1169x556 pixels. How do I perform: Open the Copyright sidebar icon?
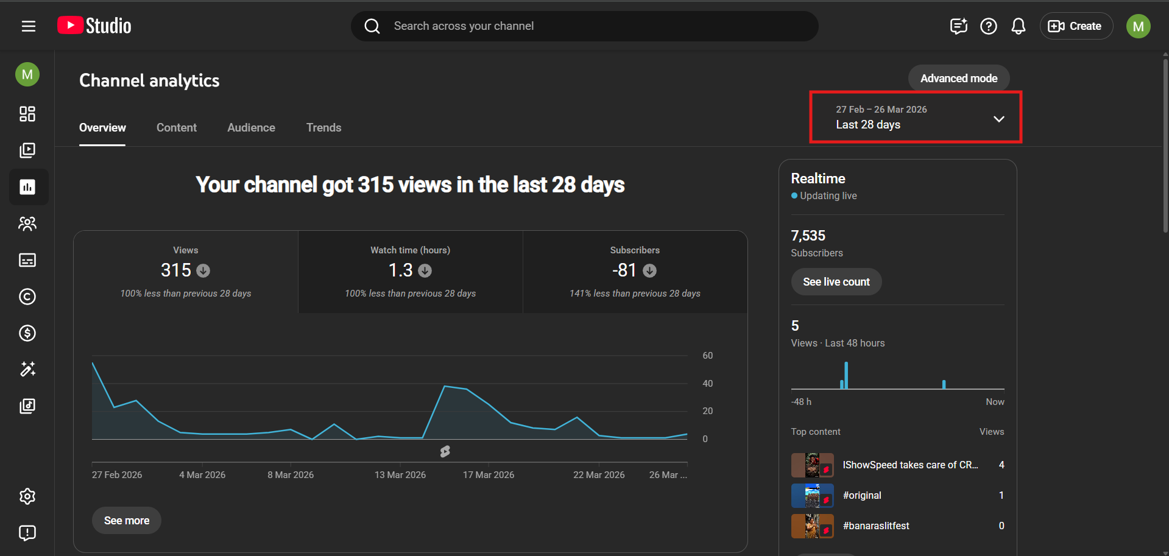coord(27,297)
